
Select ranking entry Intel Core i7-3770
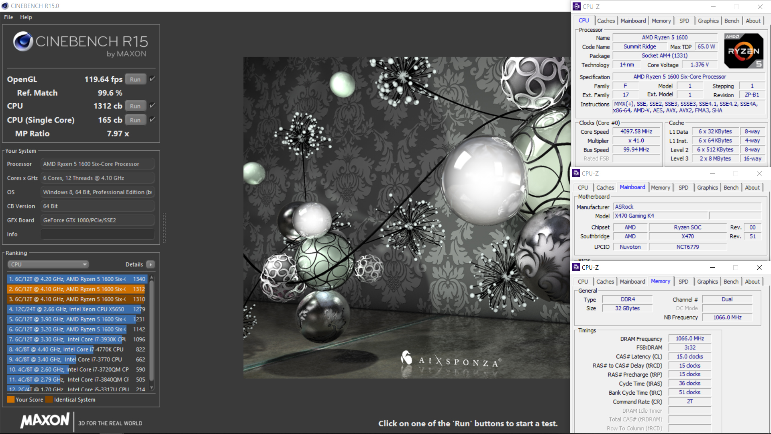click(76, 359)
